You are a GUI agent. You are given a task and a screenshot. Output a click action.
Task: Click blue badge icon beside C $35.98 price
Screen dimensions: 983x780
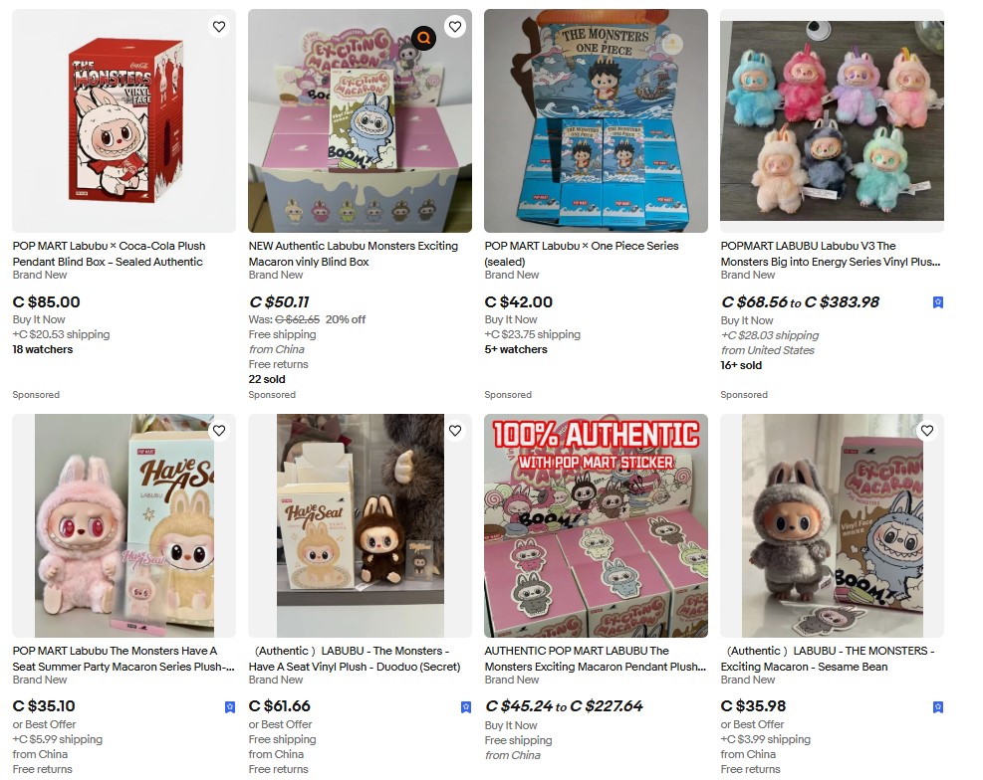click(938, 706)
